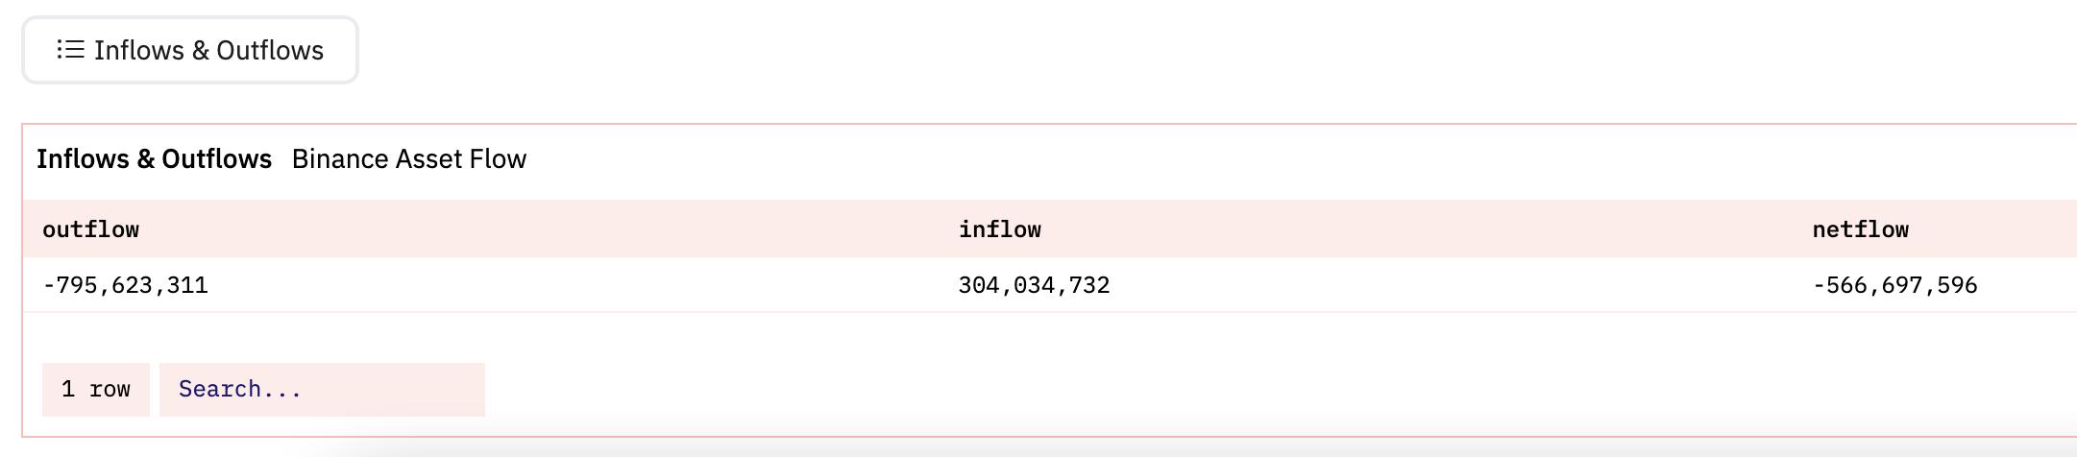
Task: Focus the Search... input field
Action: tap(322, 390)
